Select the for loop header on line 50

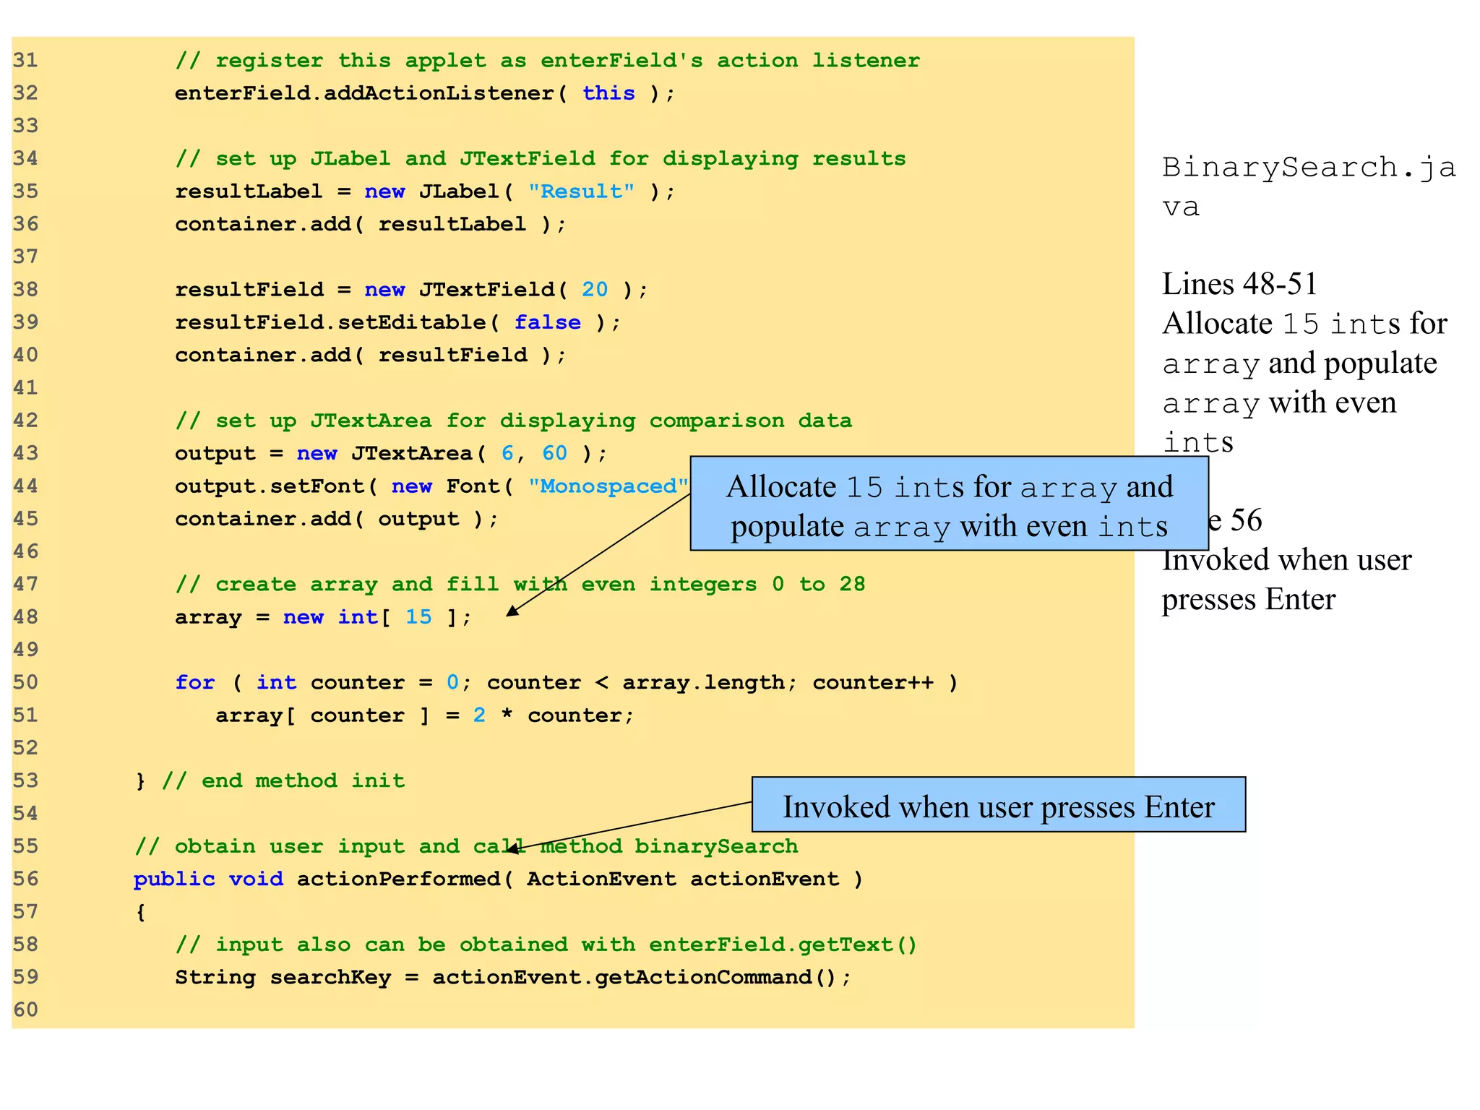[x=567, y=683]
